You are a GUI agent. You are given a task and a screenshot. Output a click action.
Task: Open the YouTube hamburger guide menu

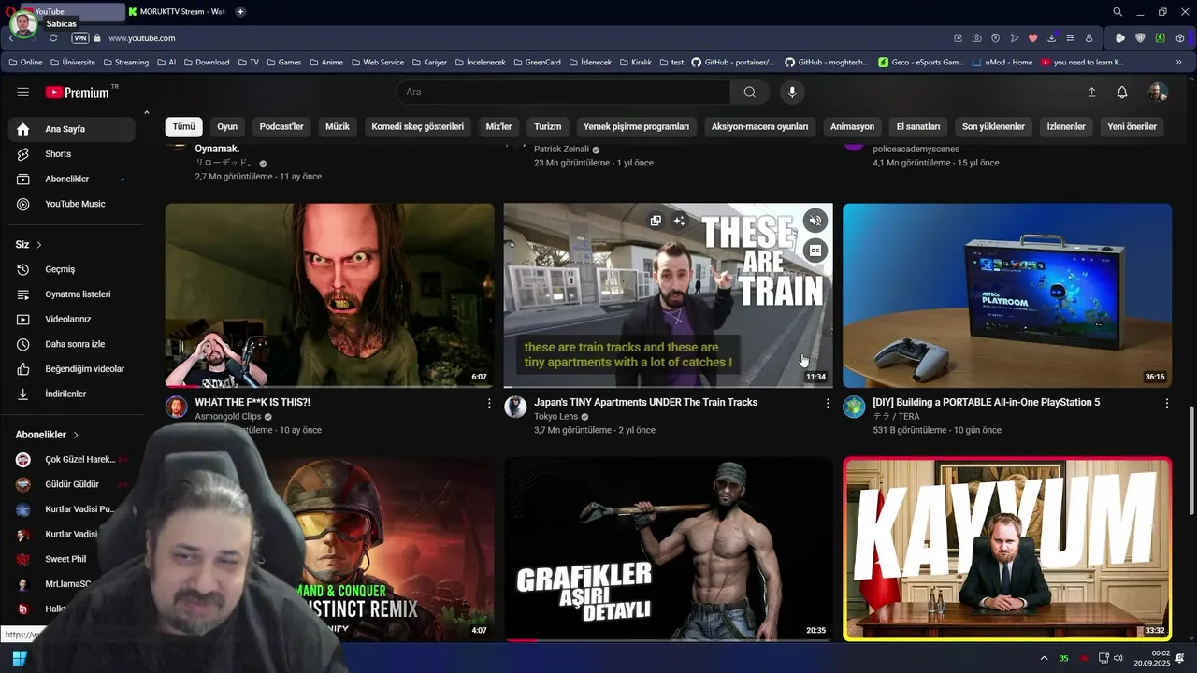22,92
